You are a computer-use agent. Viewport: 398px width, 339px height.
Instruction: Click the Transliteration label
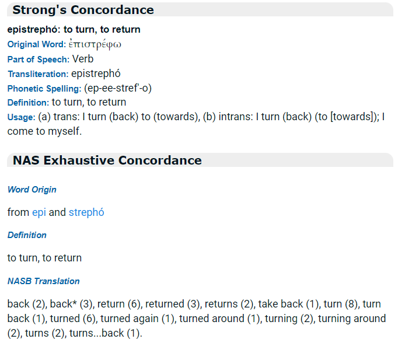tap(38, 74)
